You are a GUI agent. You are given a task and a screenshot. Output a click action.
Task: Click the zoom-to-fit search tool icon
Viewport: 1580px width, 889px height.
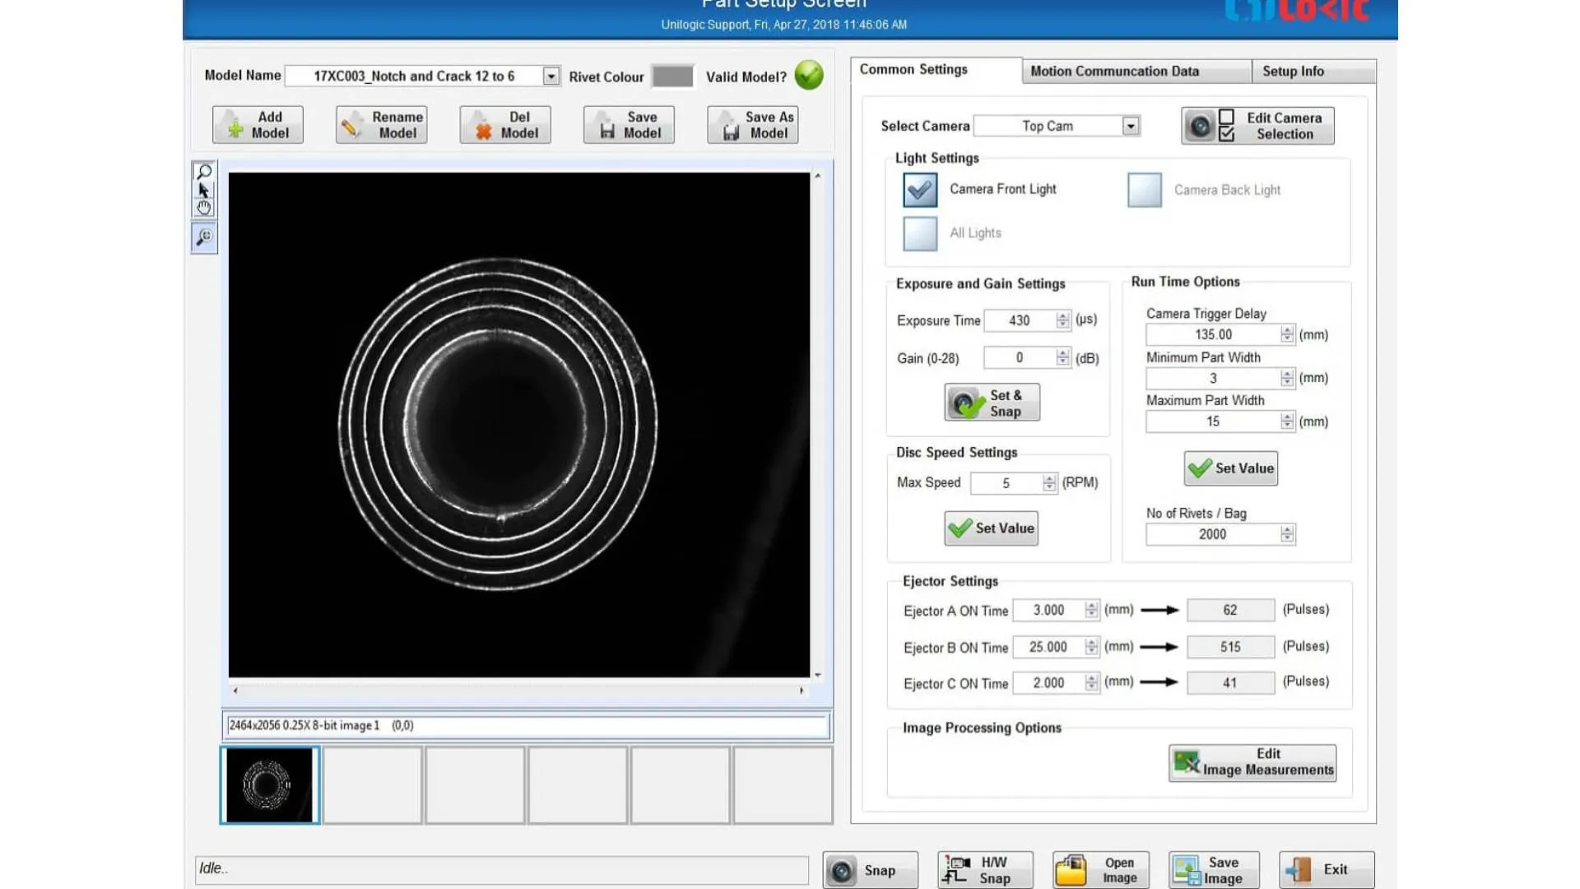click(204, 238)
